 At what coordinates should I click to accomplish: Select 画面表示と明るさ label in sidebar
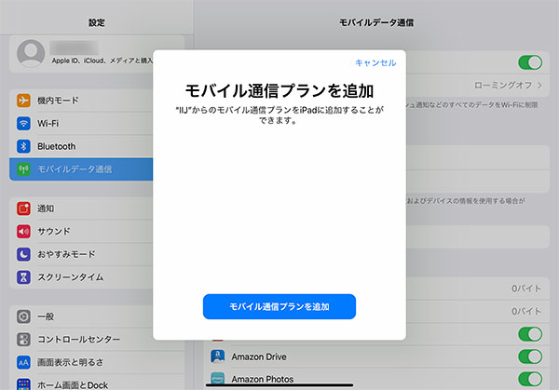(x=71, y=363)
